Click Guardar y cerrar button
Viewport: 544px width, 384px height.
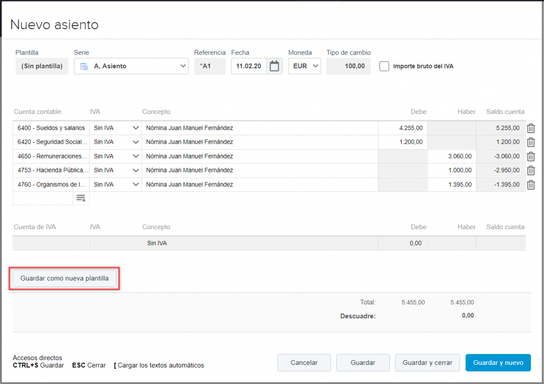pos(428,363)
